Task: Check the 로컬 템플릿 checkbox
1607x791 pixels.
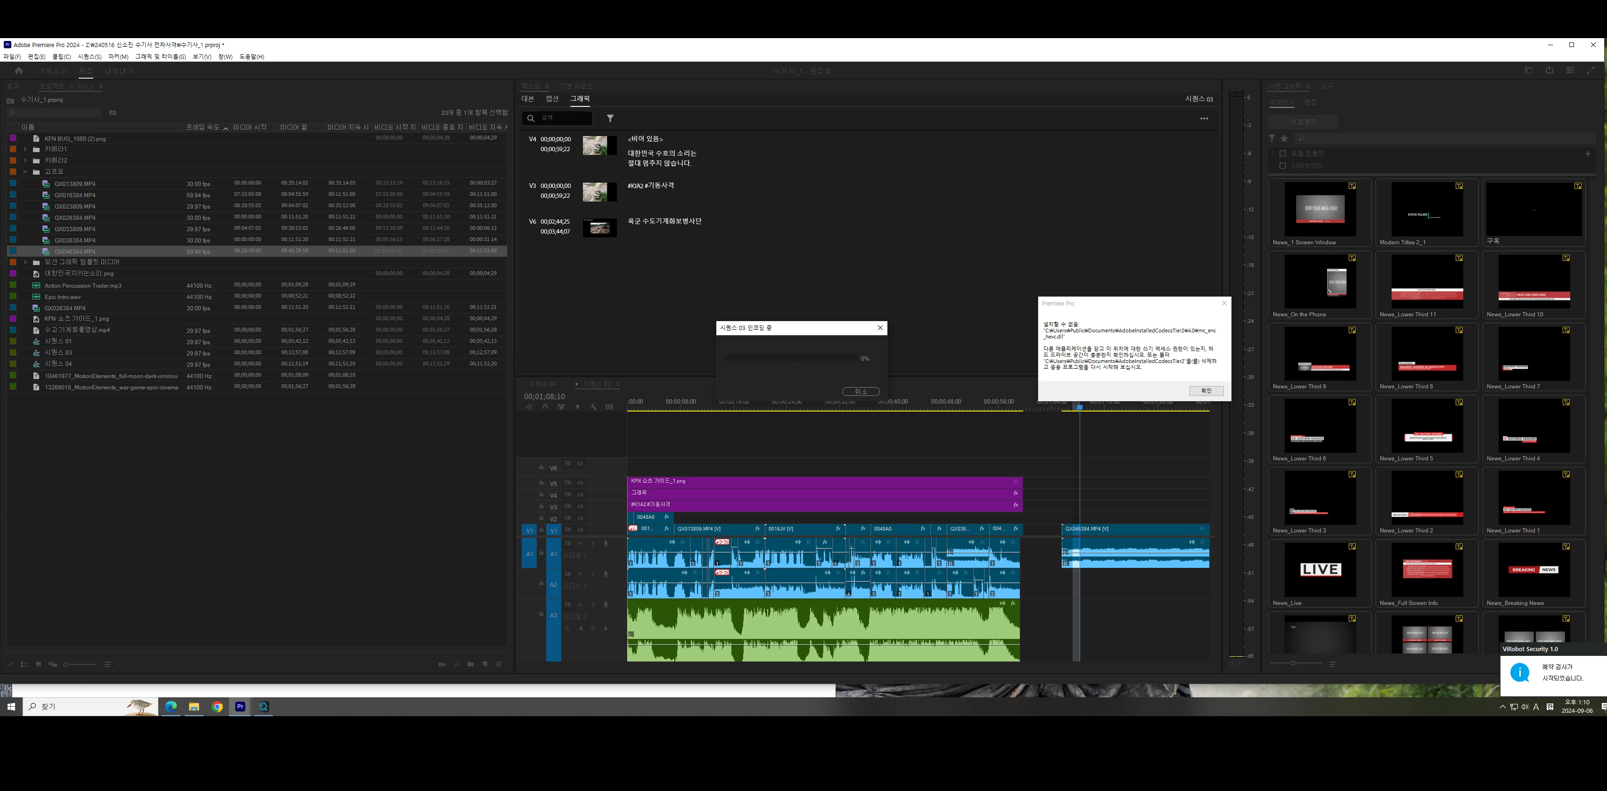Action: (x=1283, y=153)
